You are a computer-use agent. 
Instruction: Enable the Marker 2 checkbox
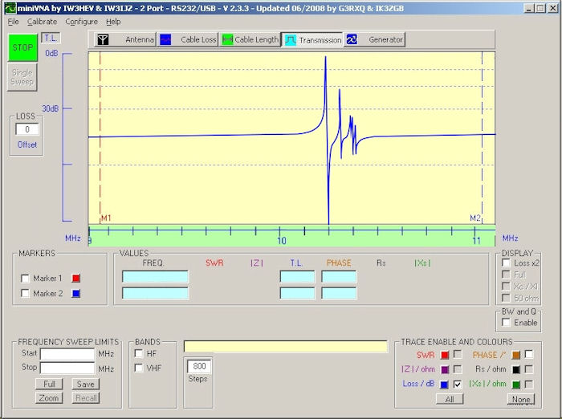coord(25,294)
